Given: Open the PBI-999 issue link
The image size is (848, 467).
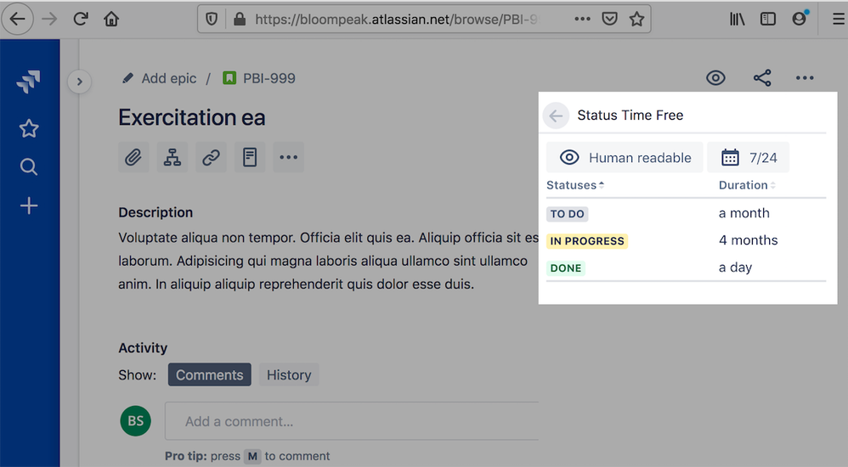Looking at the screenshot, I should click(x=269, y=78).
